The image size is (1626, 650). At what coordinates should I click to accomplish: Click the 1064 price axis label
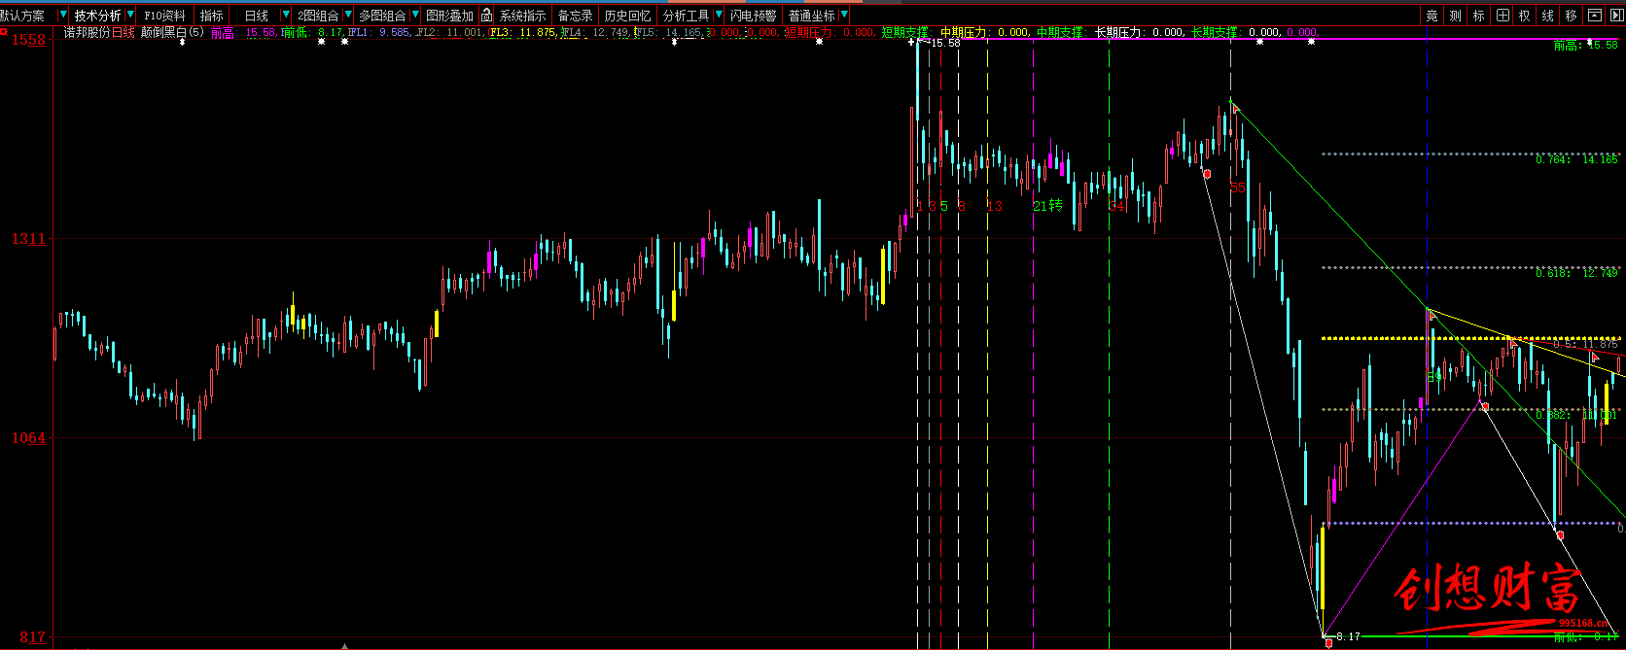27,438
